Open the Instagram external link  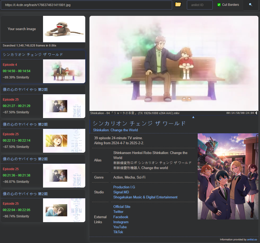point(121,222)
